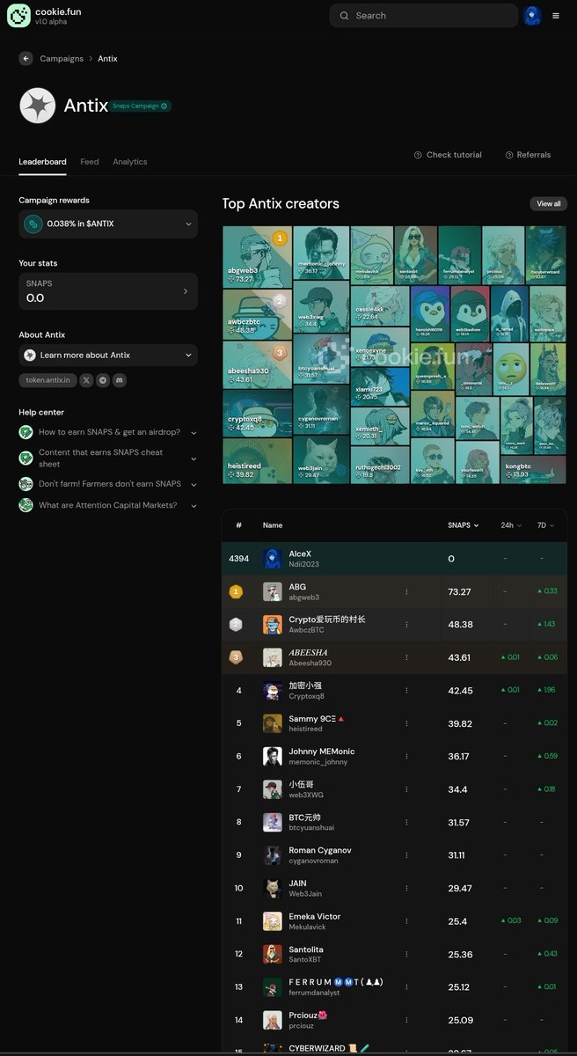Image resolution: width=577 pixels, height=1056 pixels.
Task: Select the AlceX Ndii2023 row
Action: pos(394,559)
